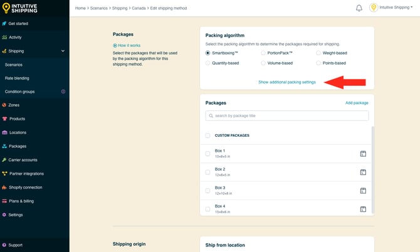The width and height of the screenshot is (420, 252).
Task: Click the search by package title field
Action: click(287, 116)
